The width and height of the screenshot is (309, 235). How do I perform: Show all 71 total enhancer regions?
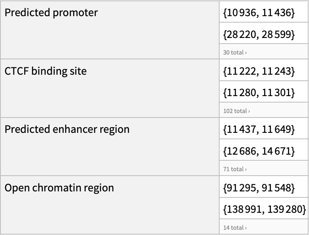(x=235, y=169)
